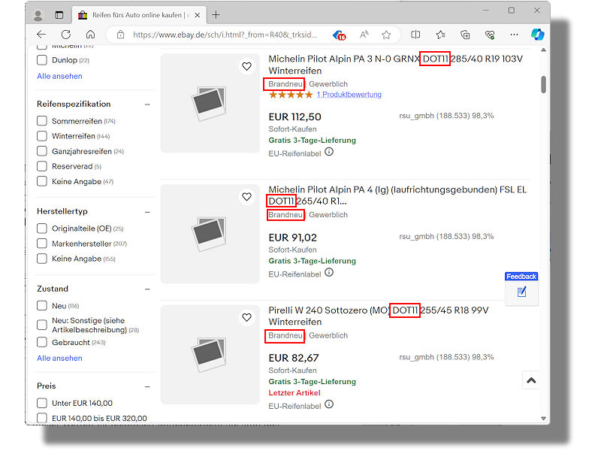This screenshot has width=601, height=451.
Task: Check the Sommerreifen filter
Action: (x=42, y=121)
